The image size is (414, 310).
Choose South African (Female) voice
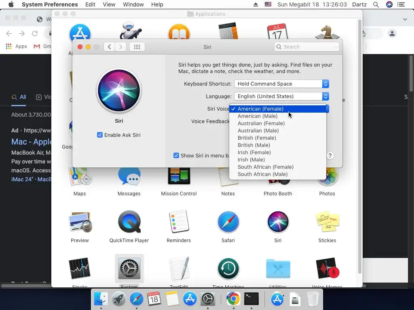point(277,167)
